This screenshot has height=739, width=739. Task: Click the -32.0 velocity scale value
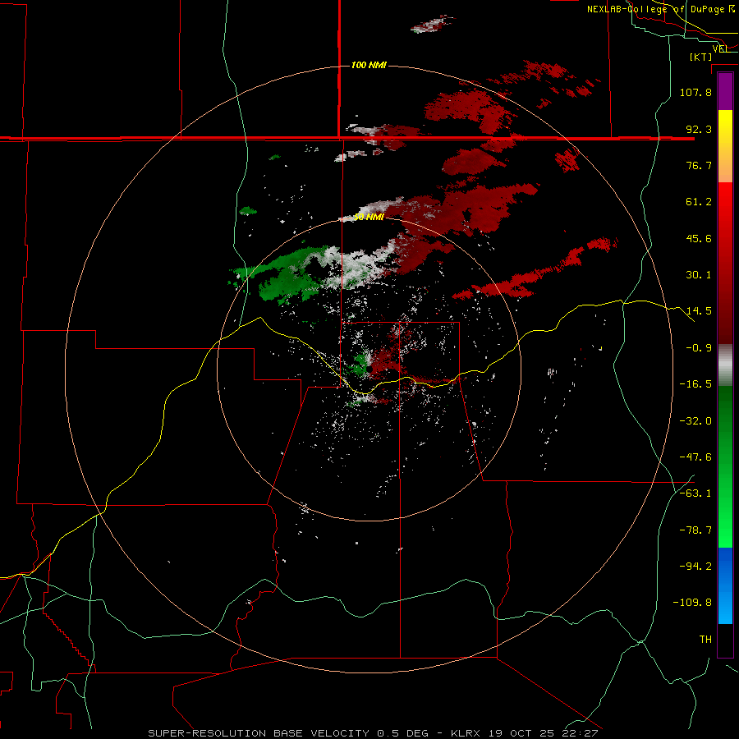pos(695,421)
